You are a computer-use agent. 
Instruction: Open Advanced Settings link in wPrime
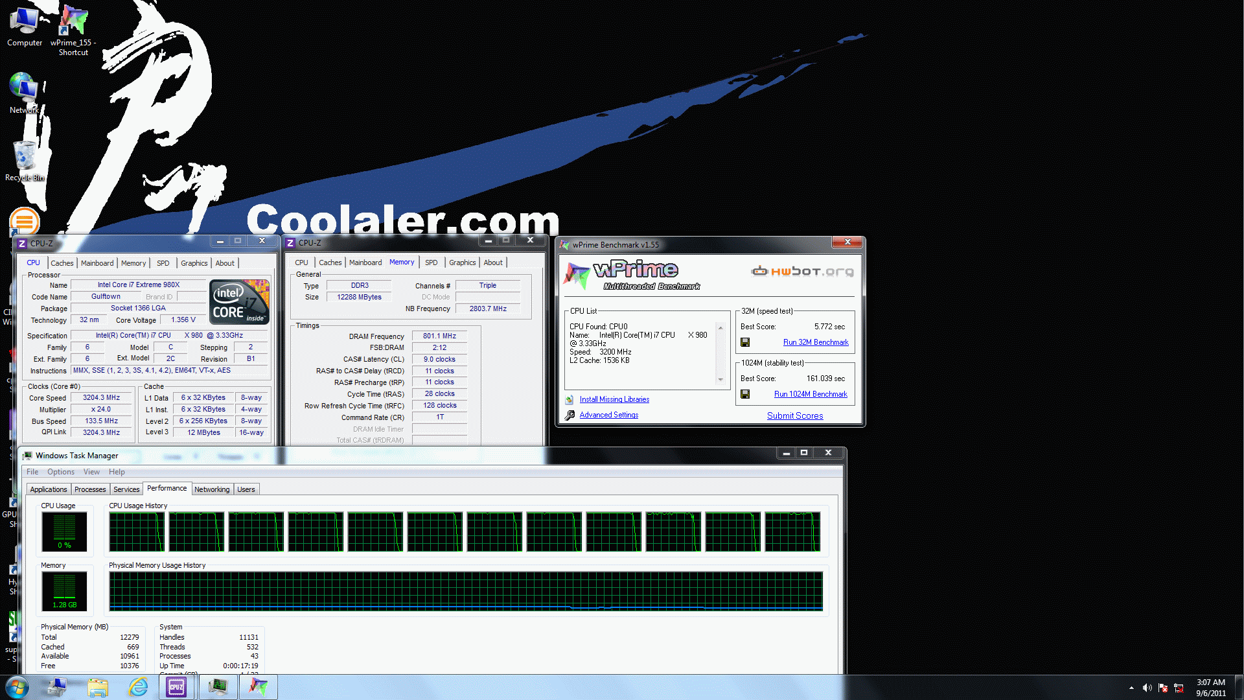[609, 415]
